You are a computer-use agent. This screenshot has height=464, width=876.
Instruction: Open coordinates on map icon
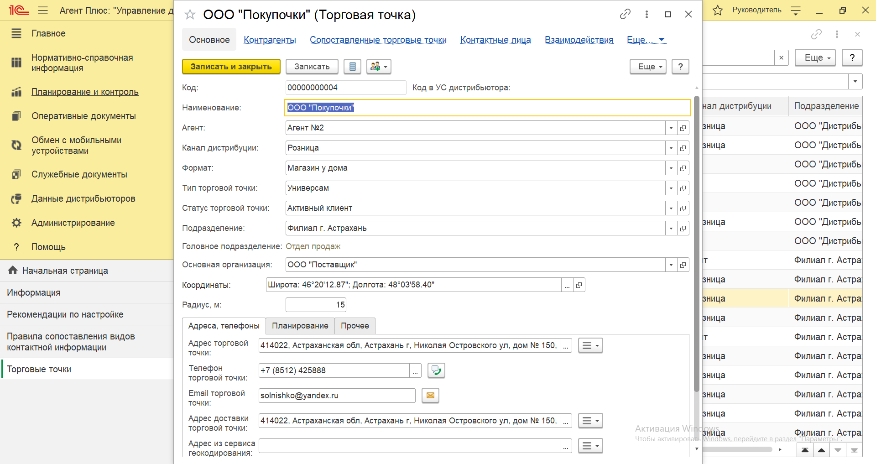[x=579, y=285]
